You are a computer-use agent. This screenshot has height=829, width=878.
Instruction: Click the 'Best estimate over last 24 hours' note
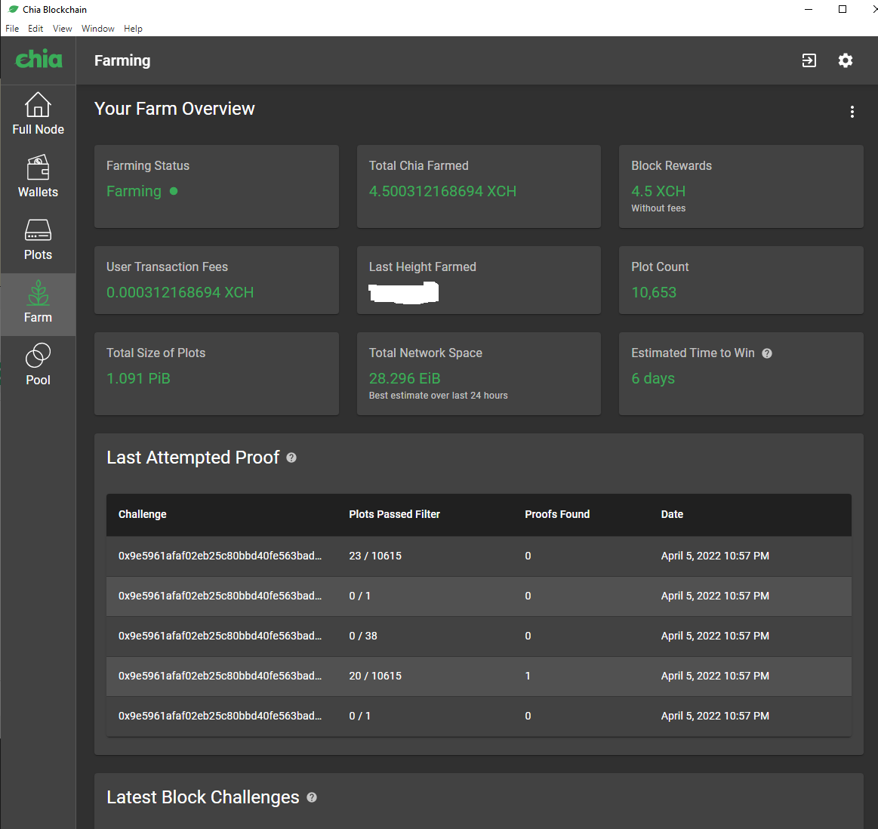pos(438,396)
